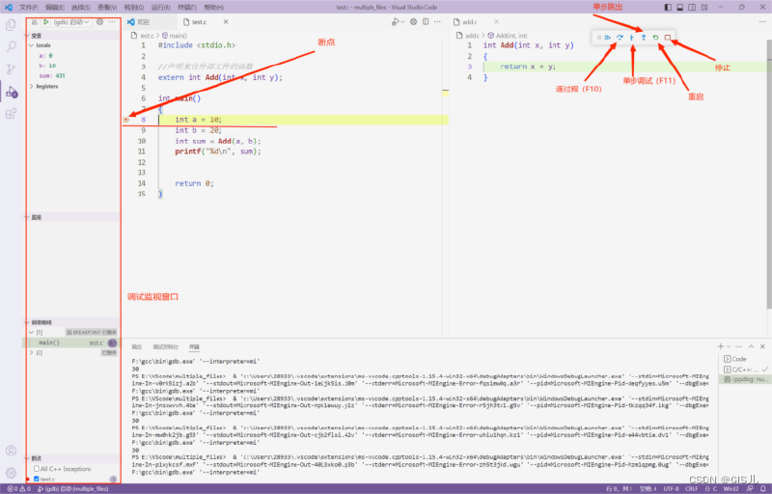
Task: Open debug panel more actions ellipsis
Action: point(112,21)
